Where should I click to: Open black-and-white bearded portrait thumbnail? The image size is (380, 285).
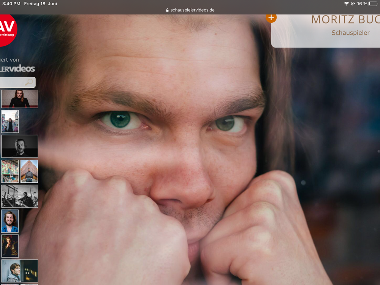[x=20, y=146]
